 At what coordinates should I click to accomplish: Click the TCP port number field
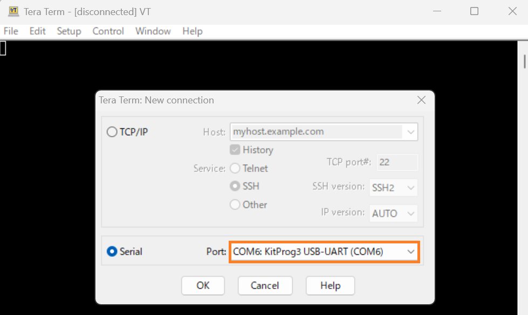397,163
